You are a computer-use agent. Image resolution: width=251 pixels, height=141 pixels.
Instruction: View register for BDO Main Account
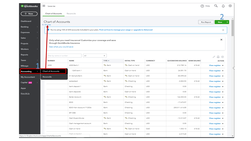215,108
